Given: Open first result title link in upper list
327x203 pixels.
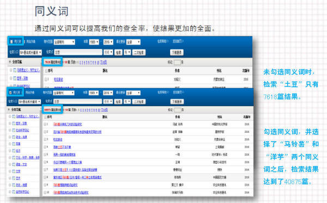Looking at the screenshot, I should (x=58, y=79).
